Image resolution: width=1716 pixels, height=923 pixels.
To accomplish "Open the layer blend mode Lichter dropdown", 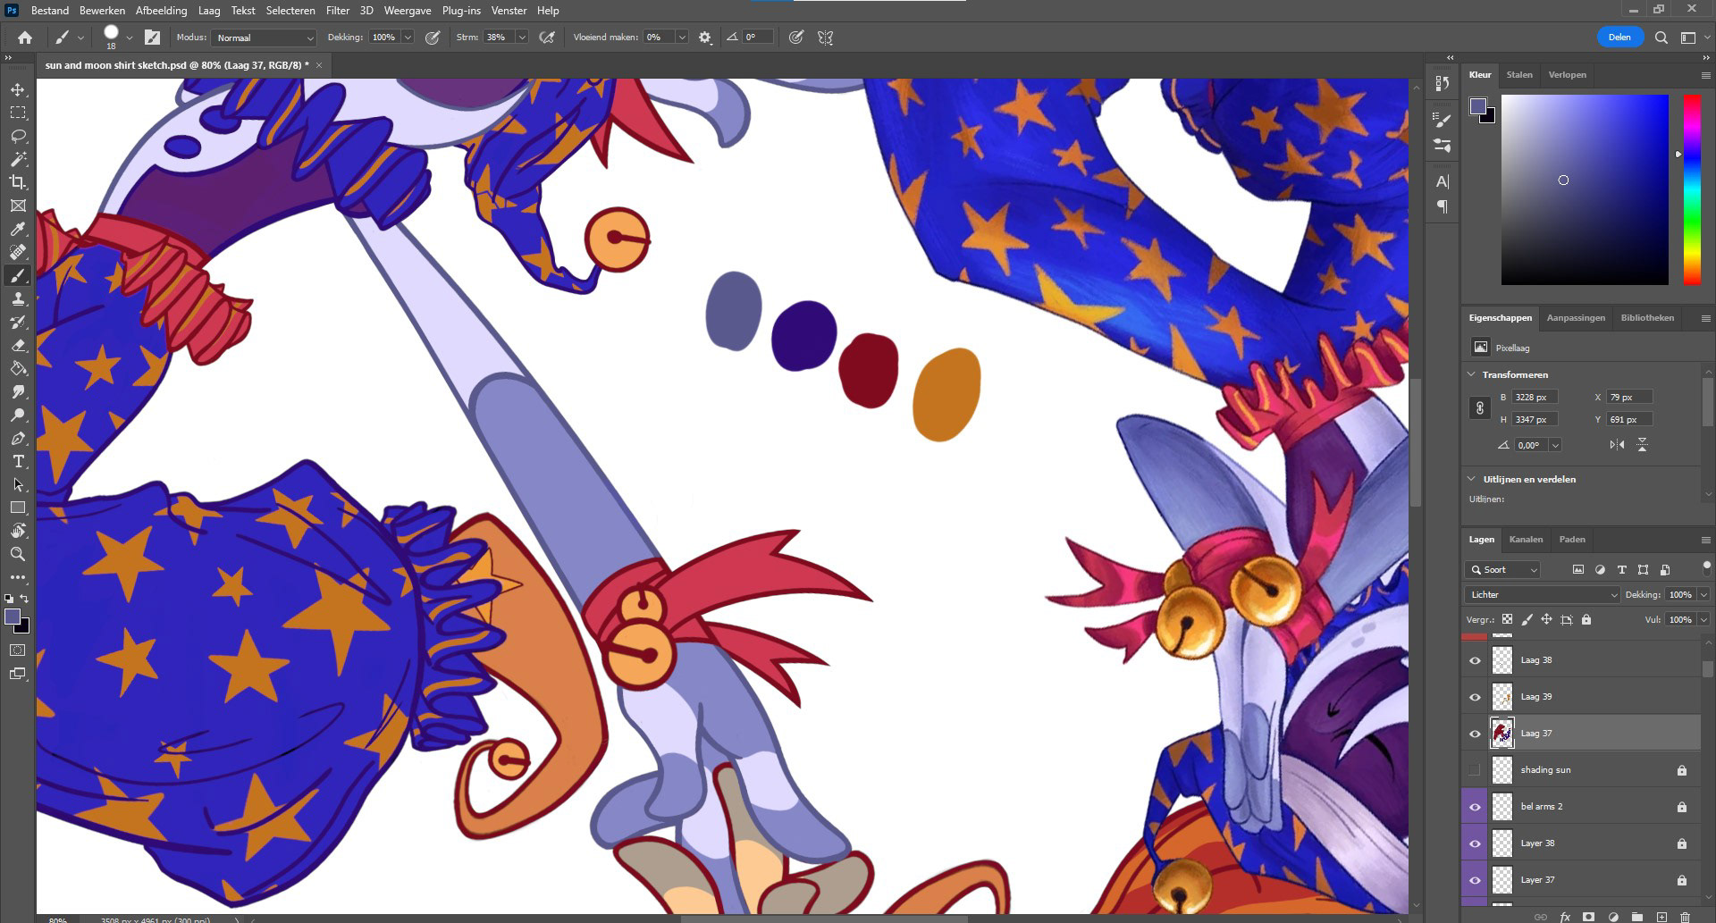I will [x=1542, y=595].
